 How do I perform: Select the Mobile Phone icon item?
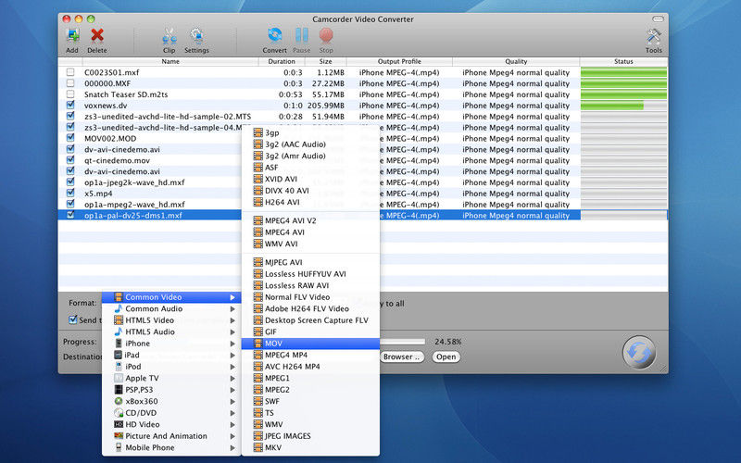119,447
